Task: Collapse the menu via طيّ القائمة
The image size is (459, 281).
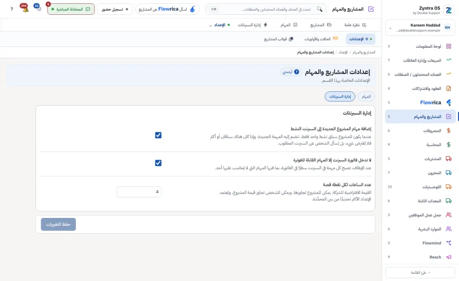Action: [420, 272]
